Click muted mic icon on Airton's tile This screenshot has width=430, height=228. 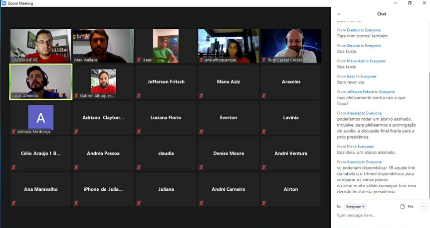pyautogui.click(x=264, y=203)
